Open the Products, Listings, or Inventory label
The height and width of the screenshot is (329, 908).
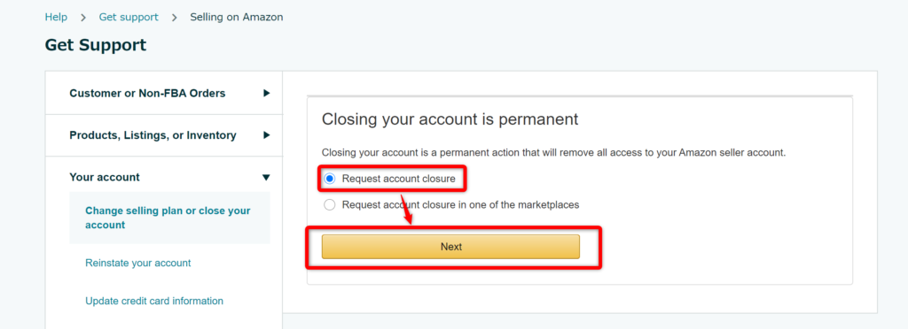click(153, 135)
